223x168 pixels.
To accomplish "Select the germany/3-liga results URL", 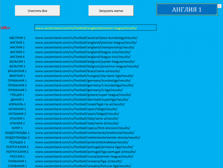I will point(79,90).
